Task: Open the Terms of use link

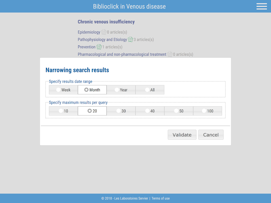Action: [x=160, y=198]
